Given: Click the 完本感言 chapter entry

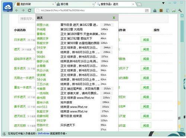Looking at the screenshot, I should [x=66, y=102].
